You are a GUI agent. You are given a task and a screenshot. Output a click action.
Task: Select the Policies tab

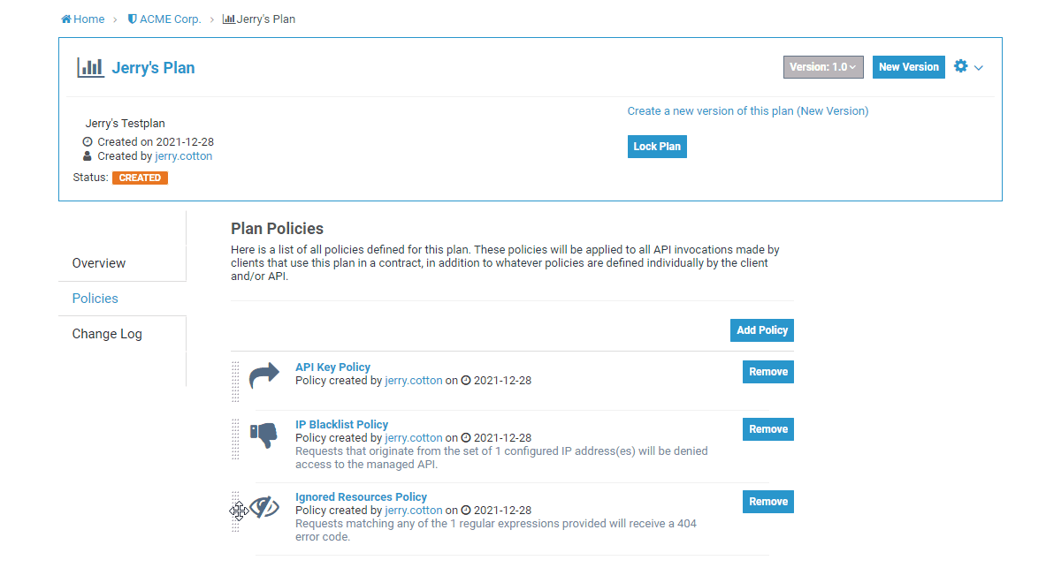pos(95,299)
